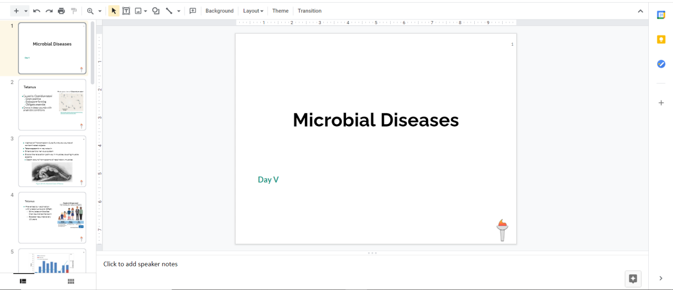Switch to grid view

(x=71, y=282)
